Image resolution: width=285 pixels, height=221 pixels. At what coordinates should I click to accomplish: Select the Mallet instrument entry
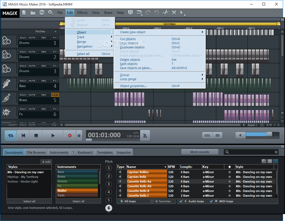pyautogui.click(x=78, y=191)
